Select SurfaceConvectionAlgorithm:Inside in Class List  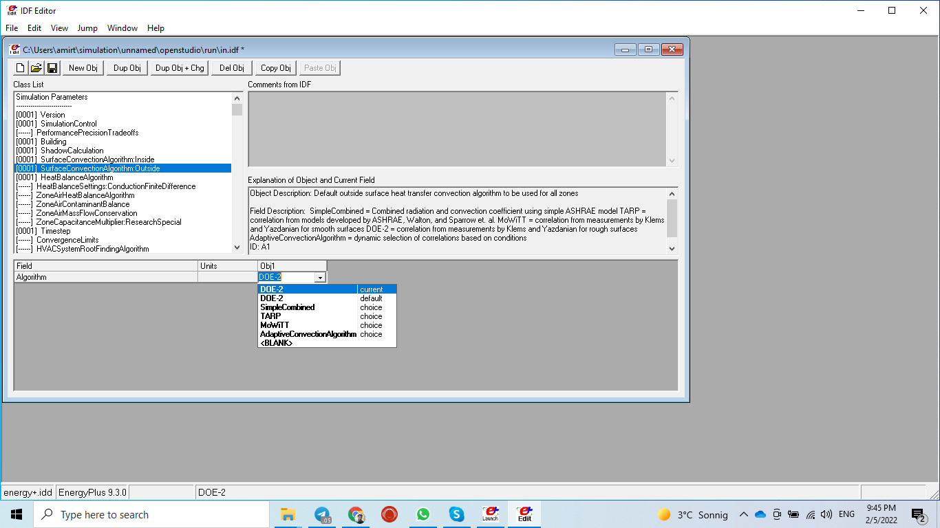pyautogui.click(x=122, y=159)
